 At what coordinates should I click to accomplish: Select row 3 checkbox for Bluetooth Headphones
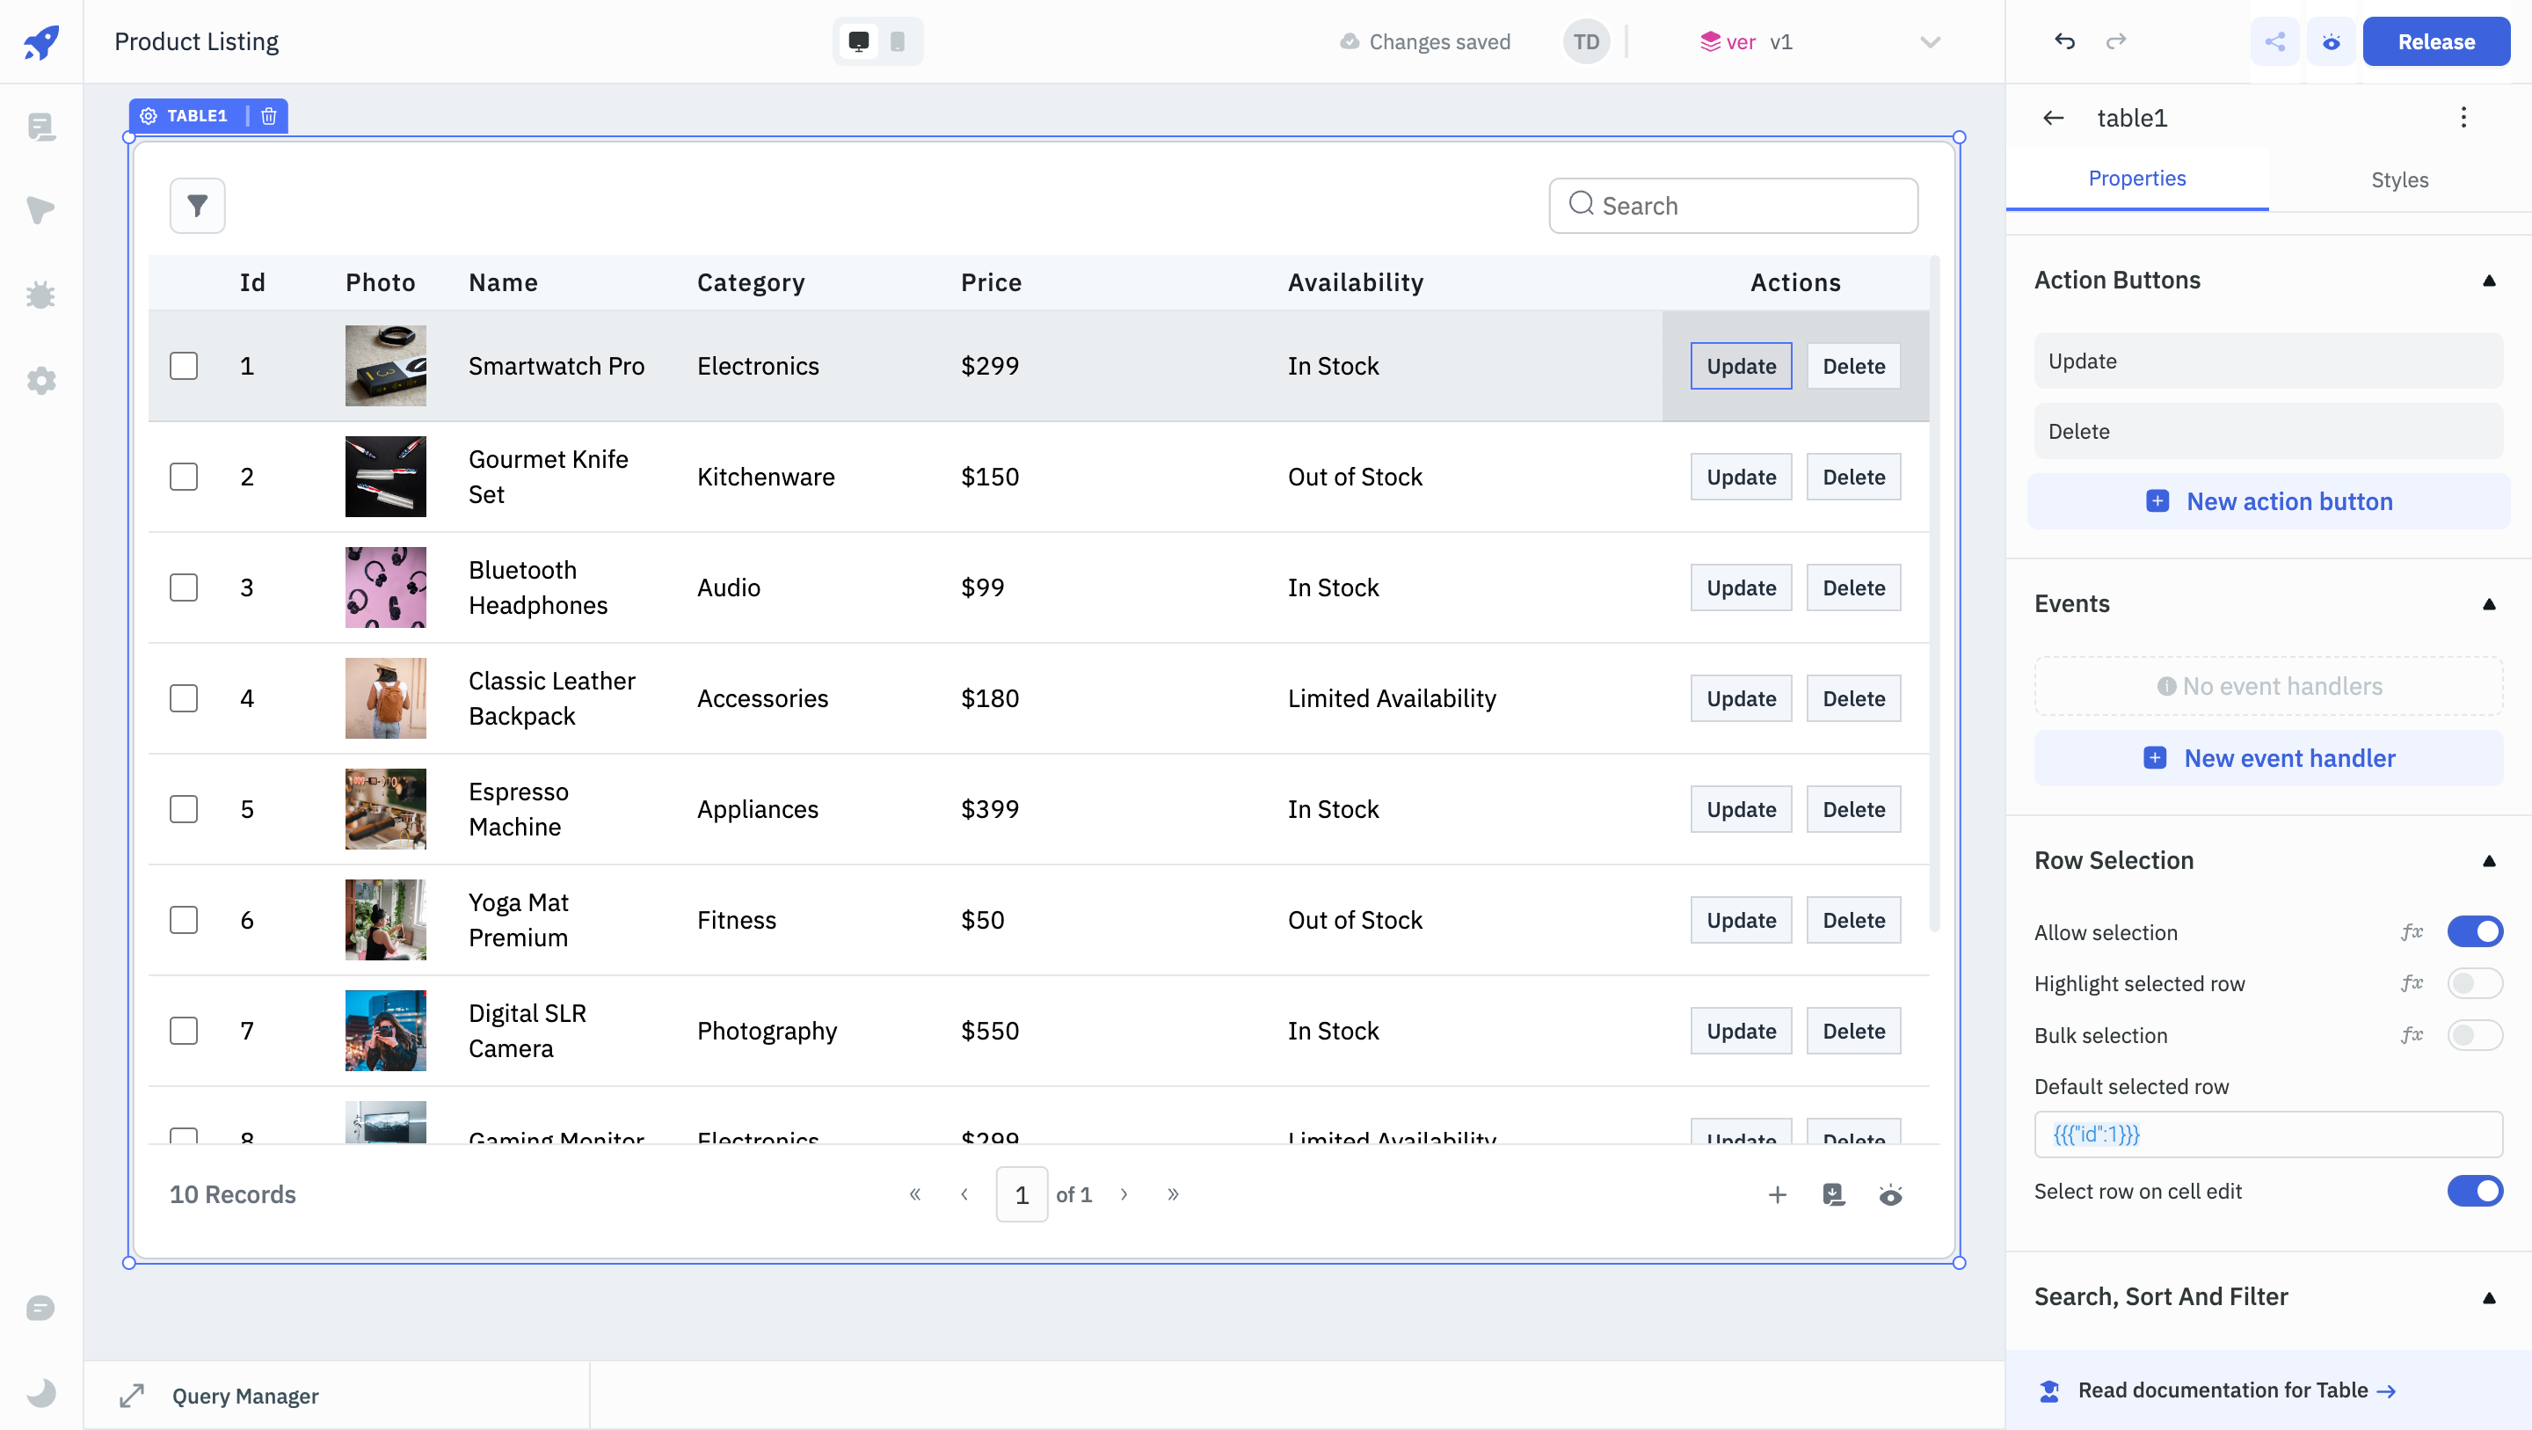click(x=185, y=587)
